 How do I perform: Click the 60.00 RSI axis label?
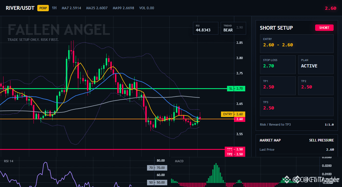(x=161, y=175)
